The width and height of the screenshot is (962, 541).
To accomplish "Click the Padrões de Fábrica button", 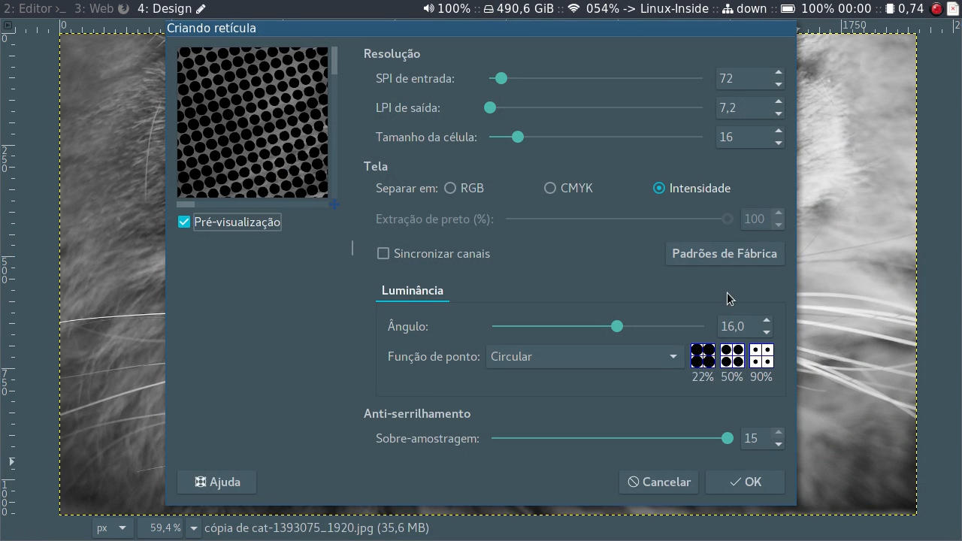I will point(724,253).
